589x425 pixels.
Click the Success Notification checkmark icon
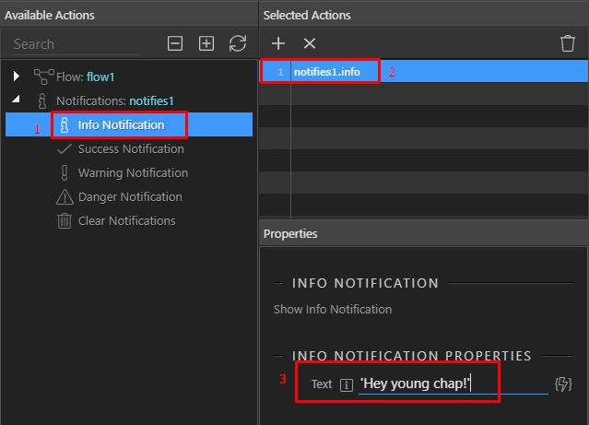65,148
